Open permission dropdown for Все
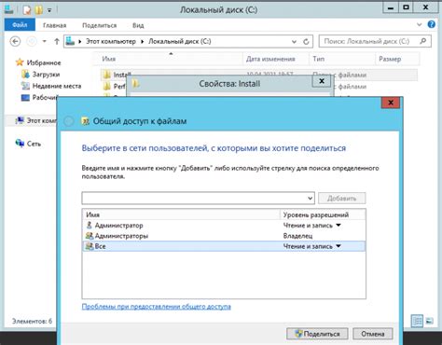 point(338,246)
